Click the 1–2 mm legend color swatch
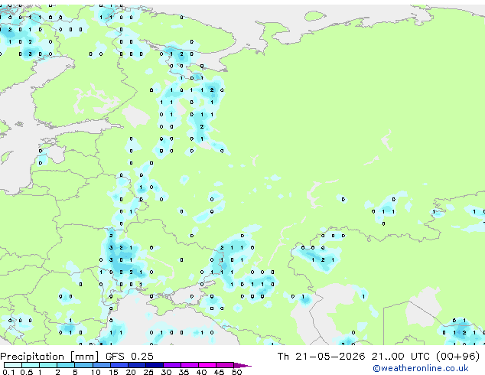485x375 pixels. 48,365
